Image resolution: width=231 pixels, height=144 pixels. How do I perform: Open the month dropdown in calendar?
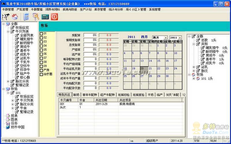coord(166,38)
